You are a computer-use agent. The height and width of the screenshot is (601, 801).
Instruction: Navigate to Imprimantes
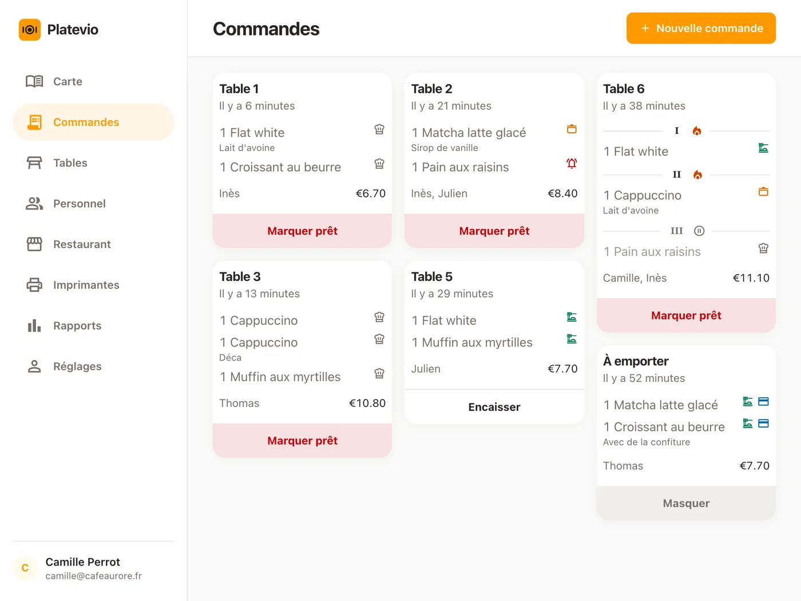click(93, 284)
